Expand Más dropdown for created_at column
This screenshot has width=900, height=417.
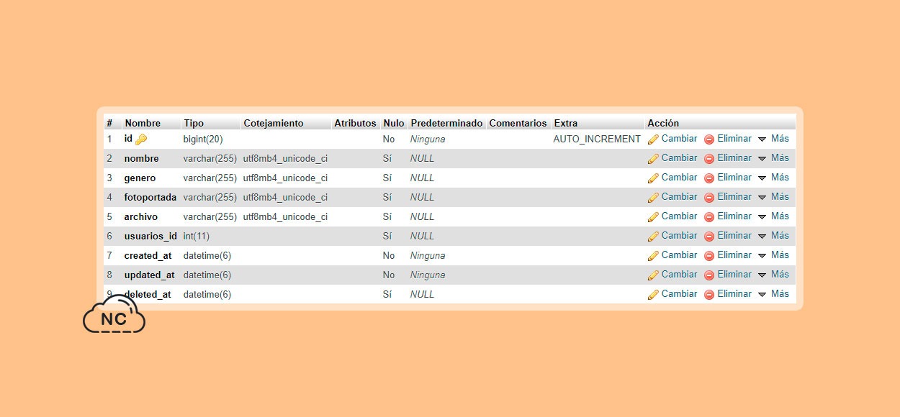(x=773, y=255)
